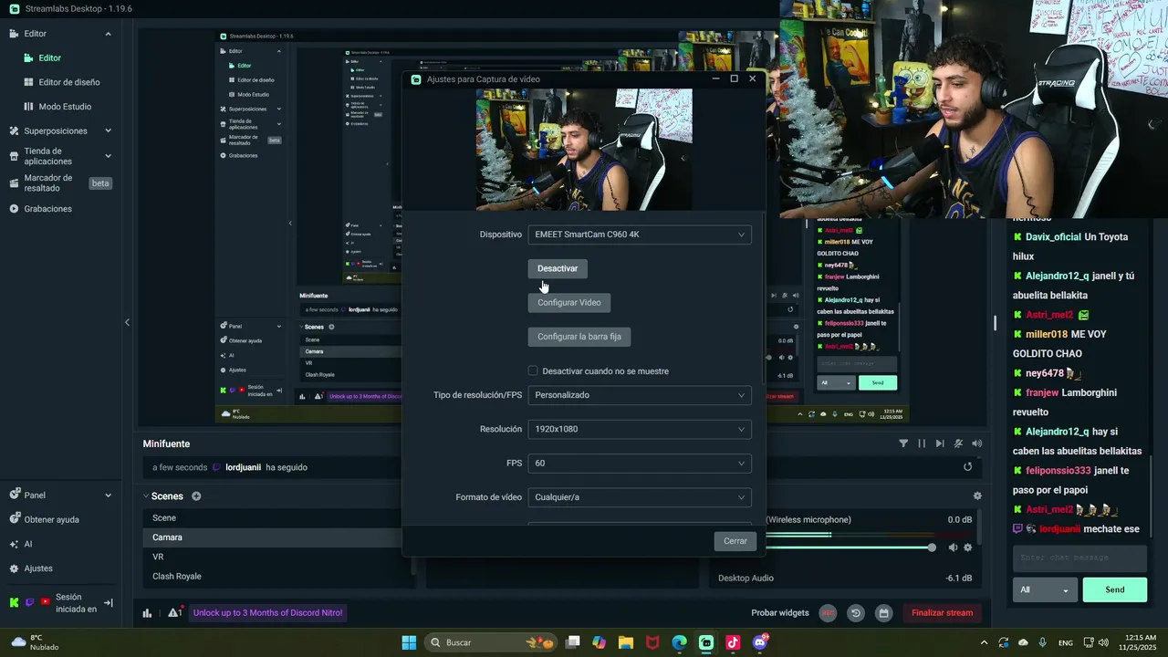The height and width of the screenshot is (657, 1168).
Task: Open Microsoft Edge in taskbar
Action: pyautogui.click(x=679, y=642)
